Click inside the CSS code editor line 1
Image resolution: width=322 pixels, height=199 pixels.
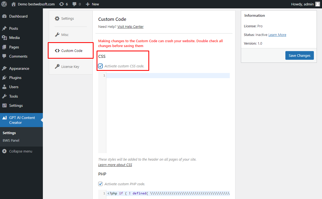(168, 75)
